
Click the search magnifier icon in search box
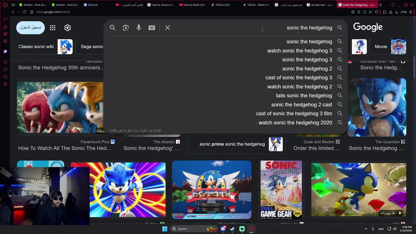(x=112, y=28)
